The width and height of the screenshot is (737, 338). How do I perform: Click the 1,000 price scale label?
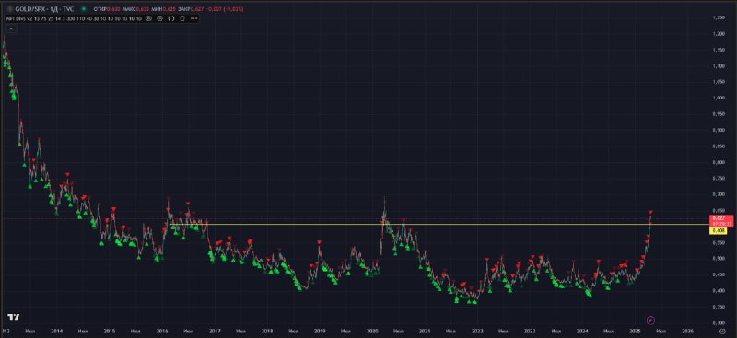coord(718,98)
